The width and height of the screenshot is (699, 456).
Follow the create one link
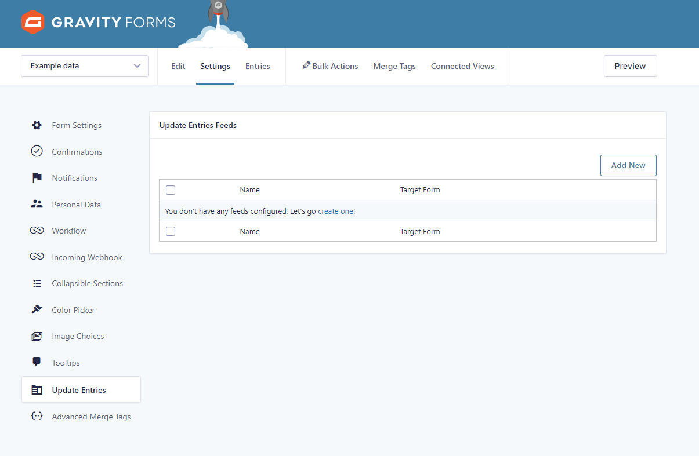(x=336, y=211)
